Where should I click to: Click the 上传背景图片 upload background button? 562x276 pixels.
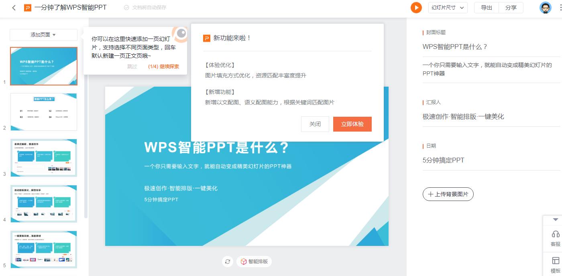tap(448, 194)
